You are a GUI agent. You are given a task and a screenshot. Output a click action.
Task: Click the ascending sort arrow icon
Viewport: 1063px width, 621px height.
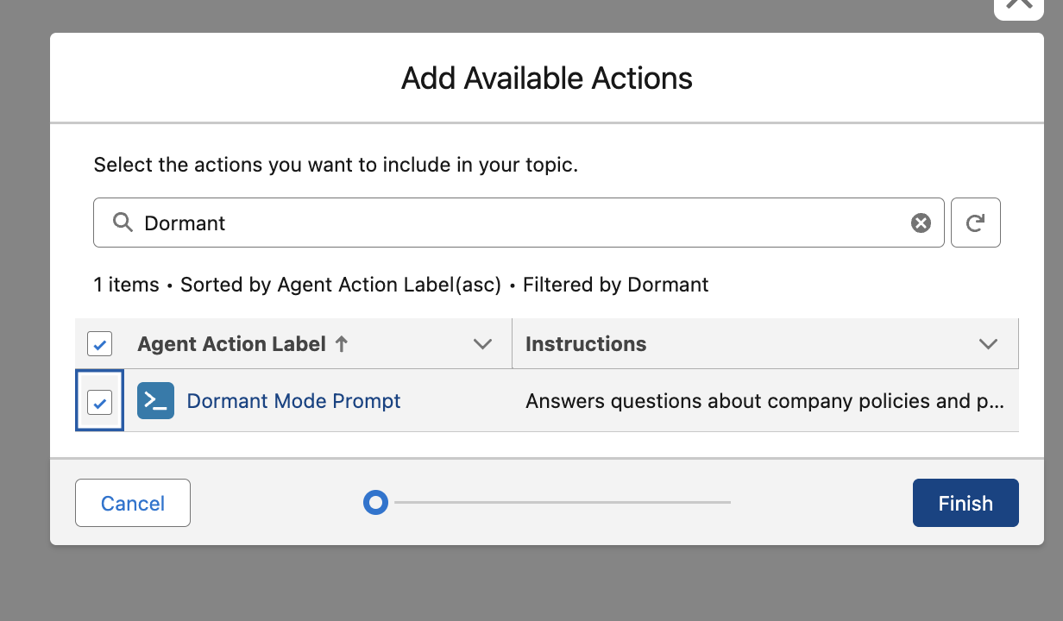coord(342,344)
